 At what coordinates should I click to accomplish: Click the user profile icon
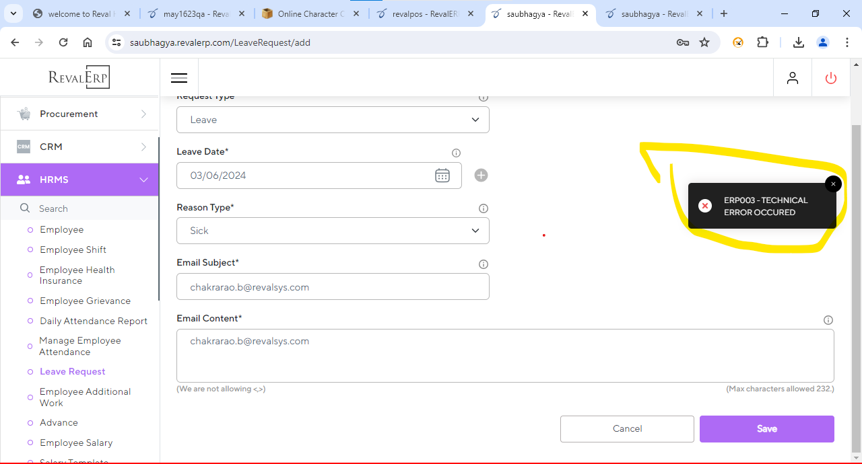click(x=793, y=78)
